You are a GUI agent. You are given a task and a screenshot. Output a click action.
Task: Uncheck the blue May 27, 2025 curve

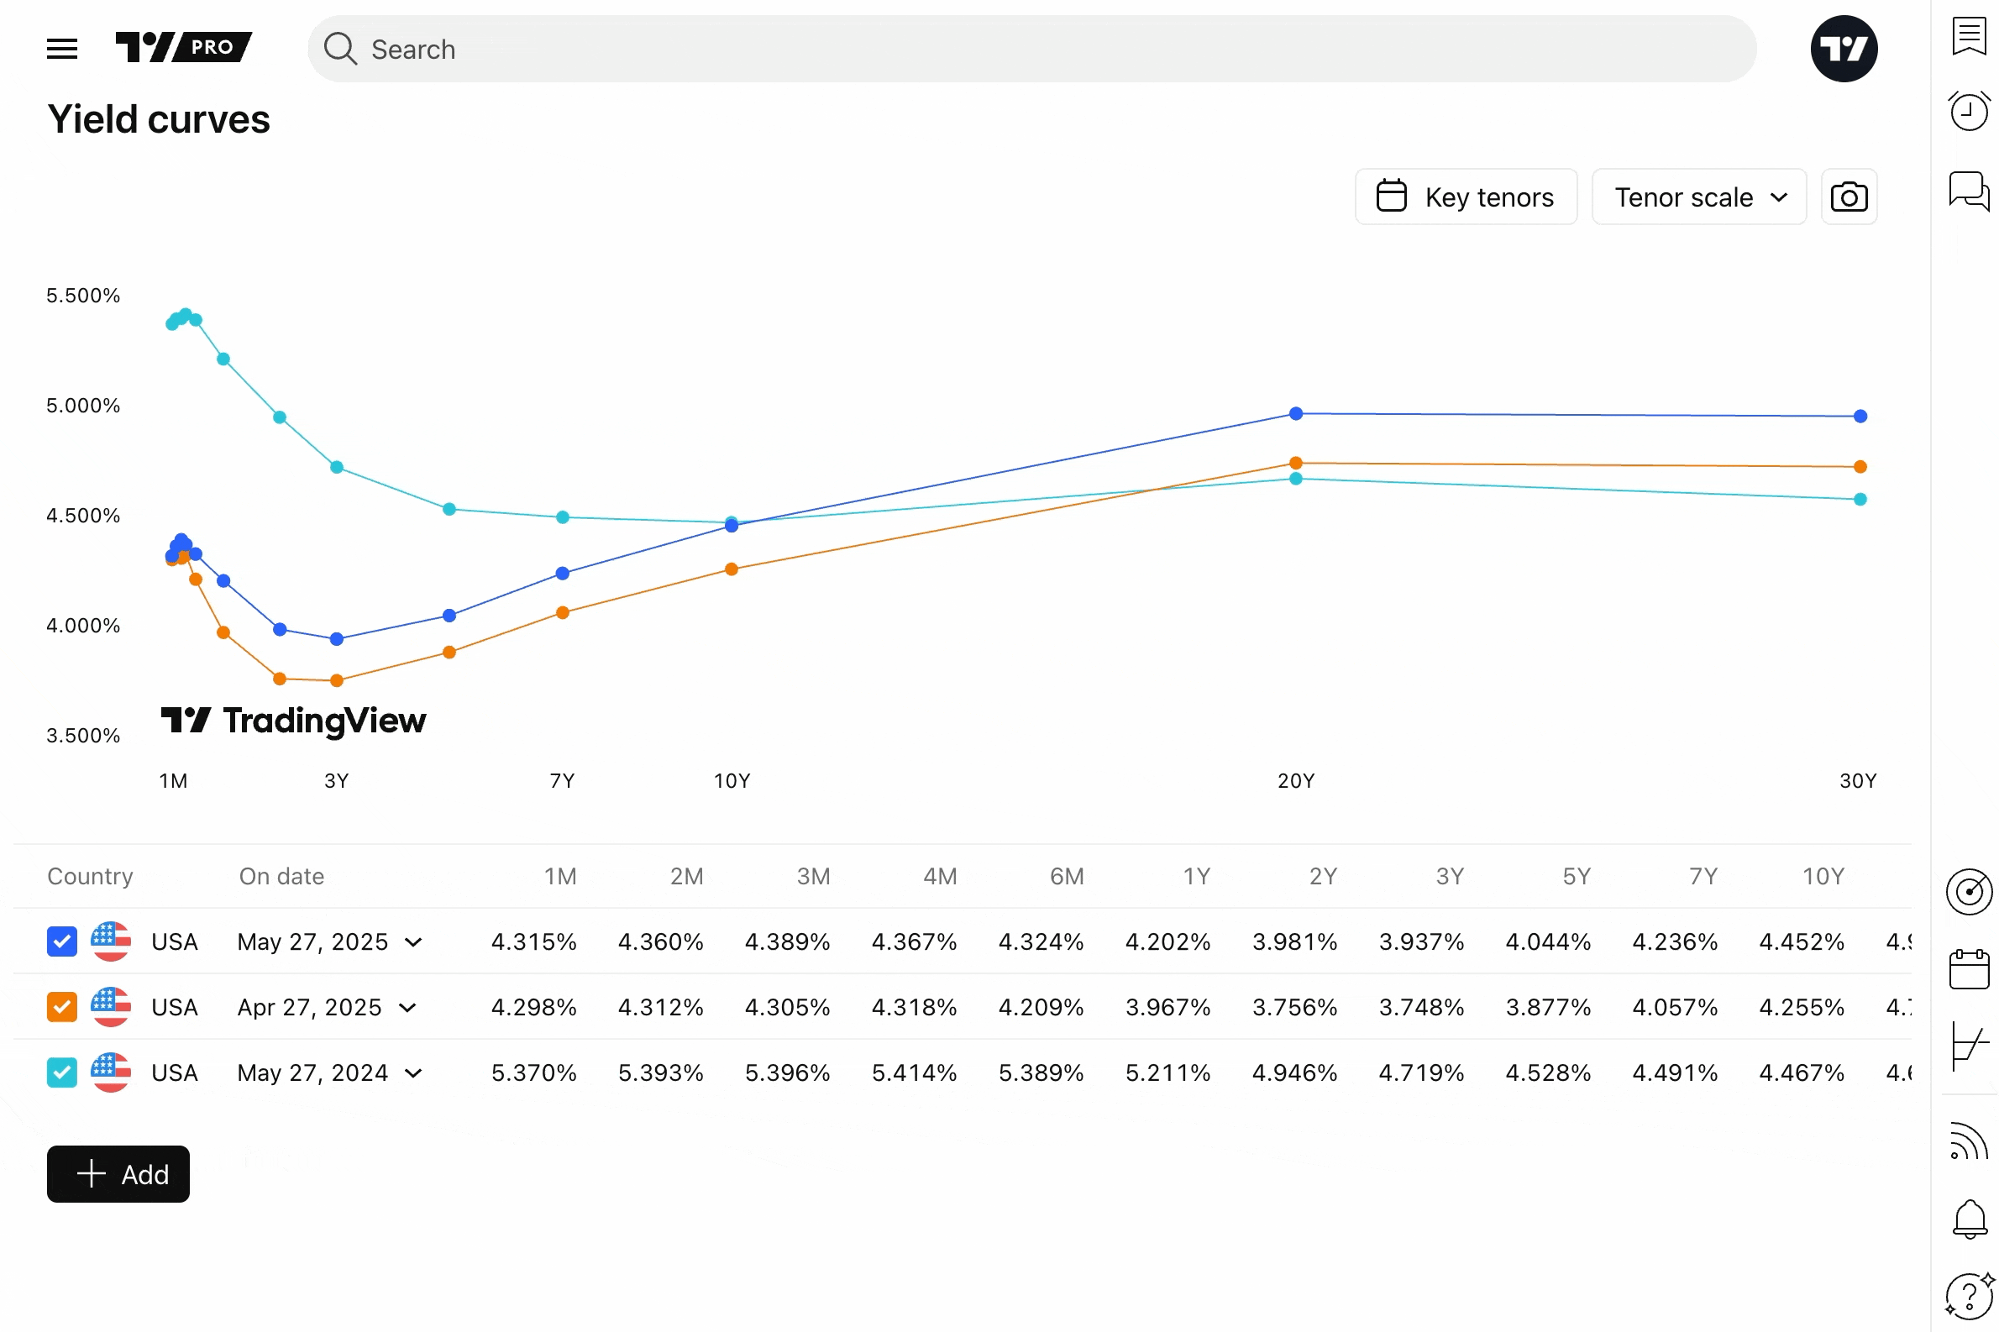click(62, 941)
